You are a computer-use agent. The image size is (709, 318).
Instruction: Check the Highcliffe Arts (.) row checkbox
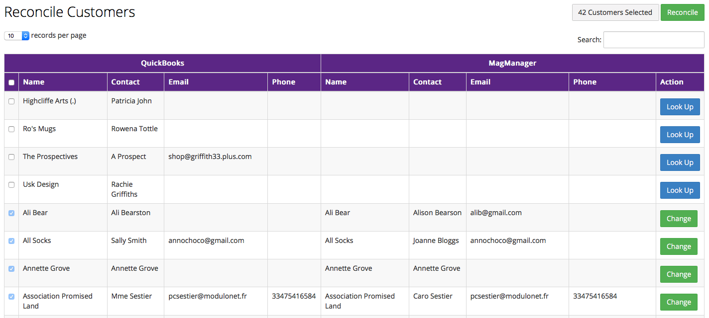click(11, 101)
